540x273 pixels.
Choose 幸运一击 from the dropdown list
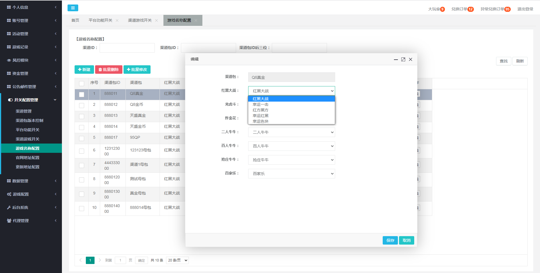coord(261,104)
